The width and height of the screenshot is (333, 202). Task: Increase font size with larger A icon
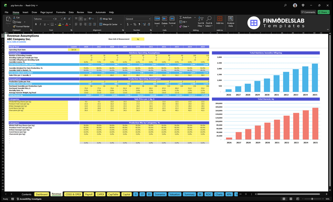pyautogui.click(x=65, y=19)
